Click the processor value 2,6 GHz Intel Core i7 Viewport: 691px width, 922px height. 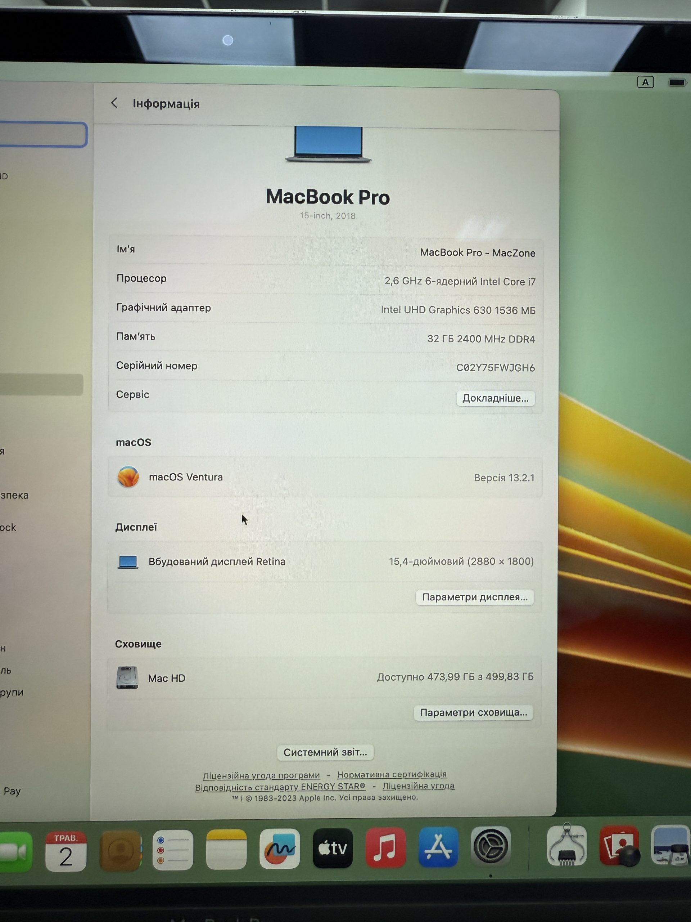coord(460,281)
